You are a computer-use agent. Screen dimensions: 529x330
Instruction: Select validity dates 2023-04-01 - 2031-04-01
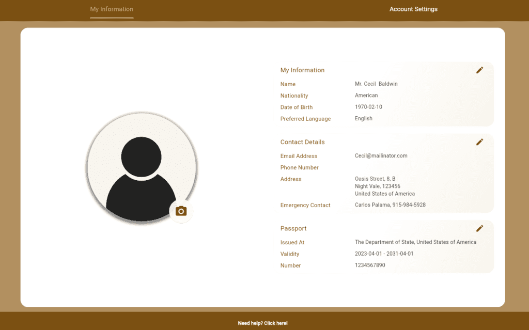(384, 254)
